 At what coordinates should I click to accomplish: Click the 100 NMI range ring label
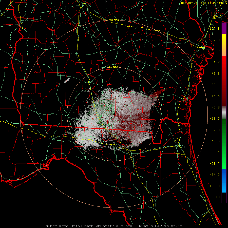tap(114, 20)
